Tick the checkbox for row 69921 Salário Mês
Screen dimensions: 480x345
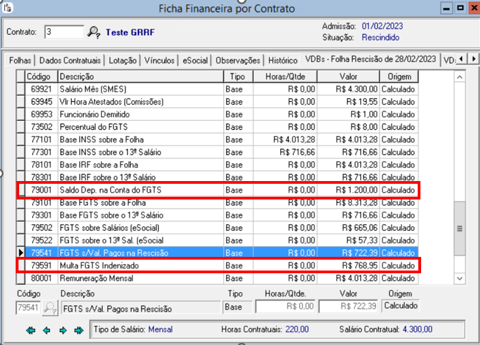point(21,89)
